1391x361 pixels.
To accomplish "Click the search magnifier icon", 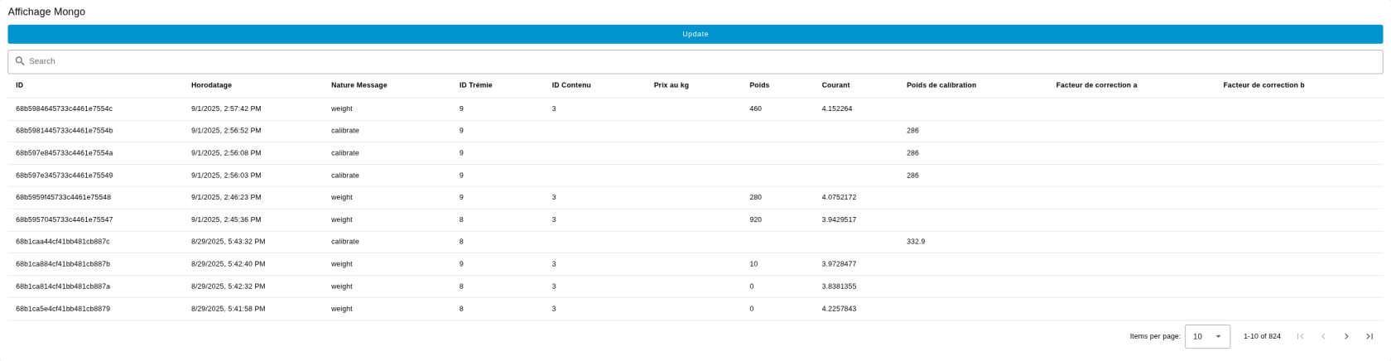I will coord(20,61).
